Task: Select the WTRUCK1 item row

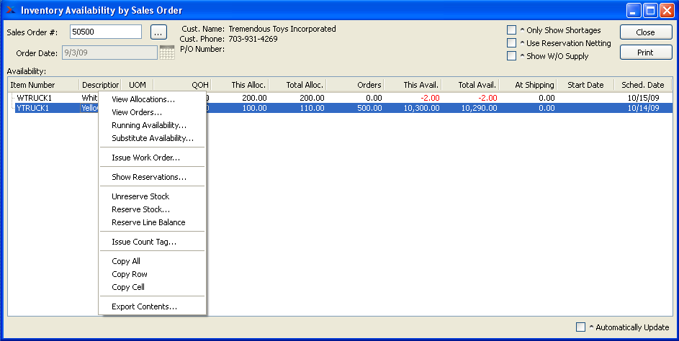Action: click(x=35, y=97)
